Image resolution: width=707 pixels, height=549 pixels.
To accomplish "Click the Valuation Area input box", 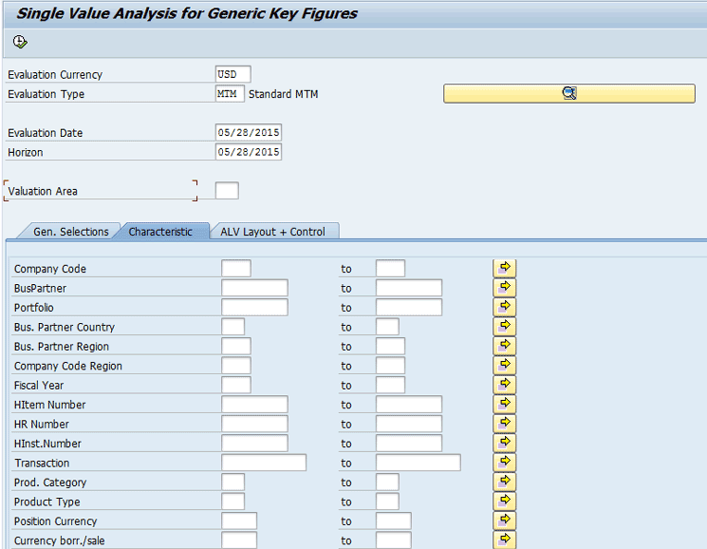I will click(227, 191).
